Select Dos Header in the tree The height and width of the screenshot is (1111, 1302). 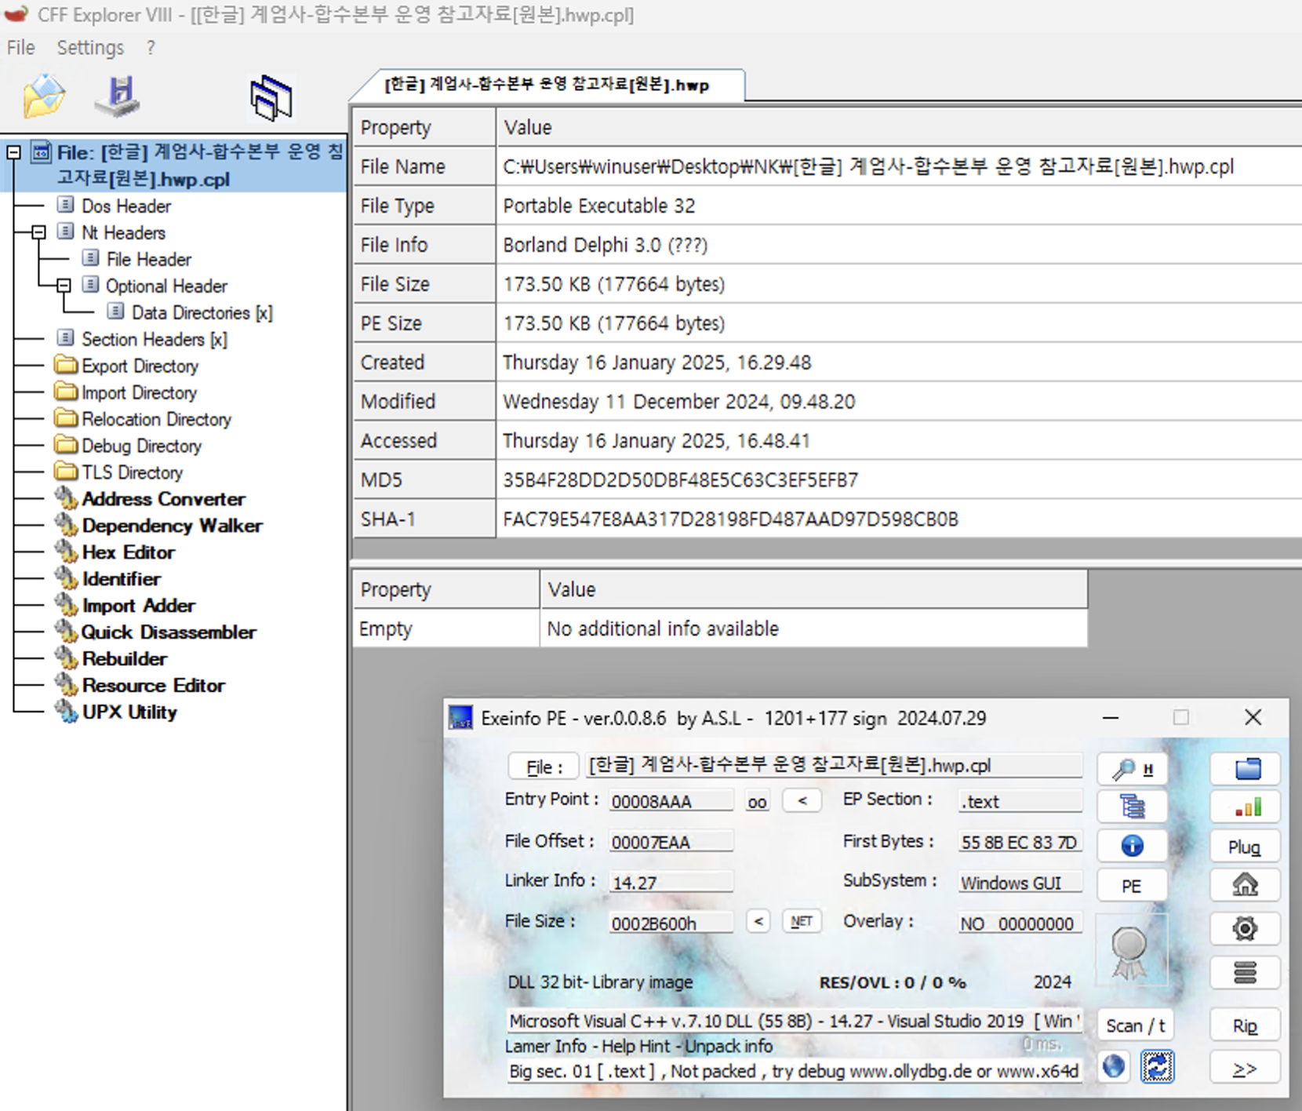(125, 206)
